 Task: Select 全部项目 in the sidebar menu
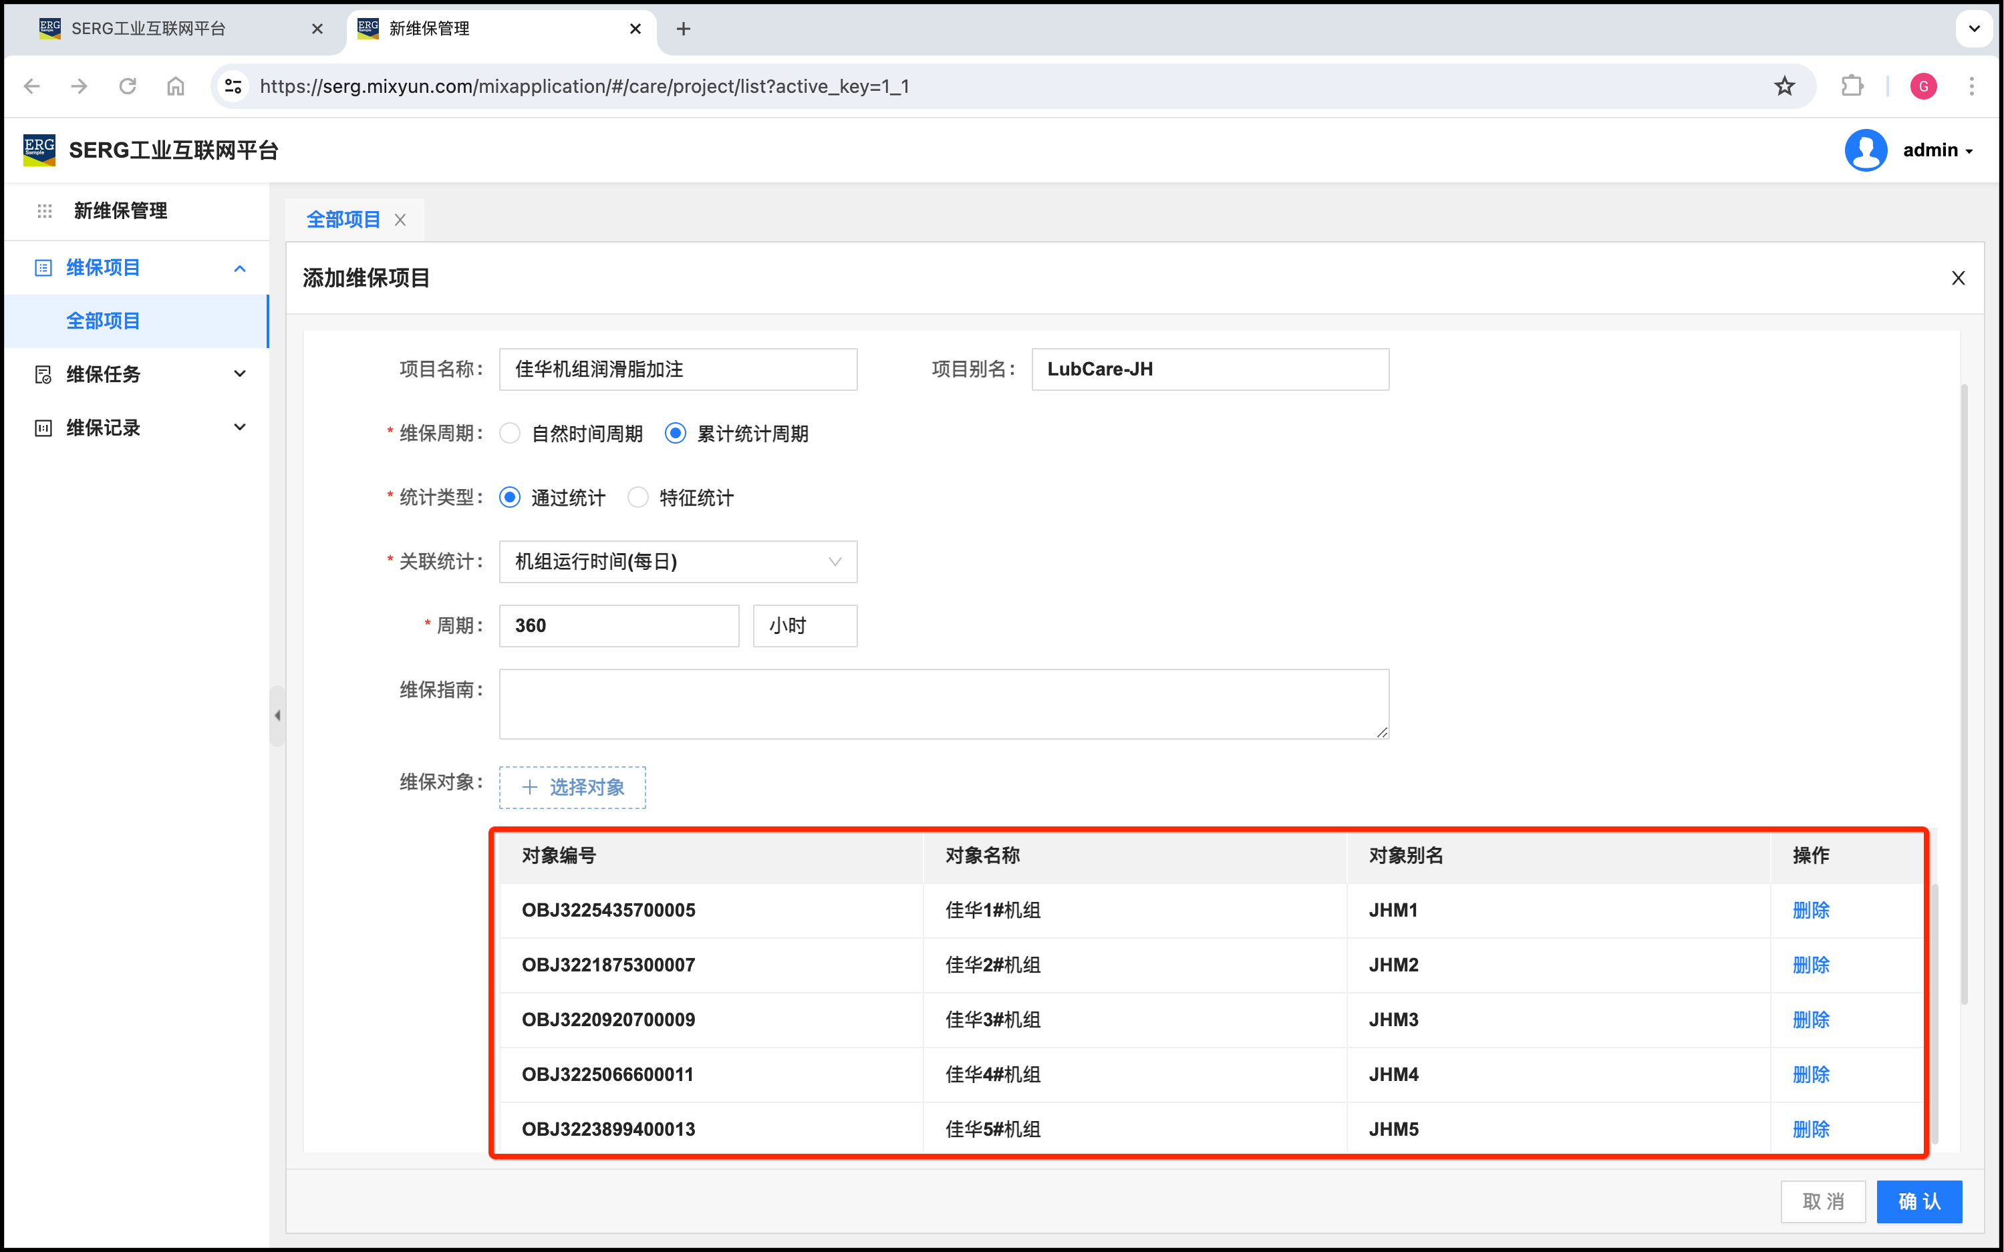coord(104,321)
